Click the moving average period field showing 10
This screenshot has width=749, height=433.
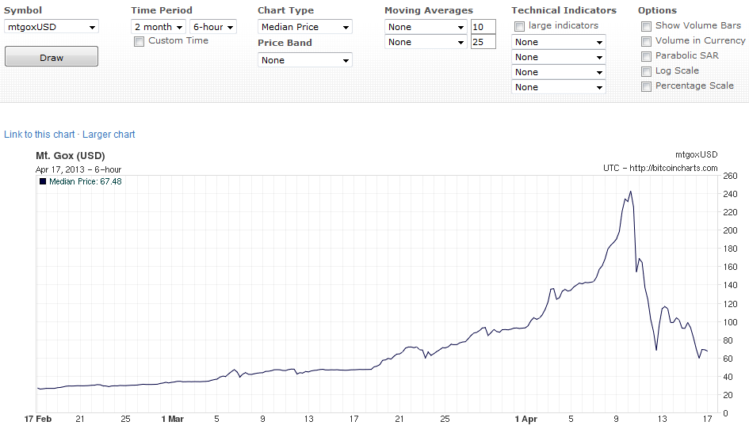483,27
